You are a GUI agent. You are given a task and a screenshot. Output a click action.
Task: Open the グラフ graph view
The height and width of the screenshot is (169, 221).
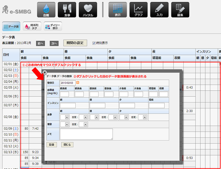click(138, 10)
